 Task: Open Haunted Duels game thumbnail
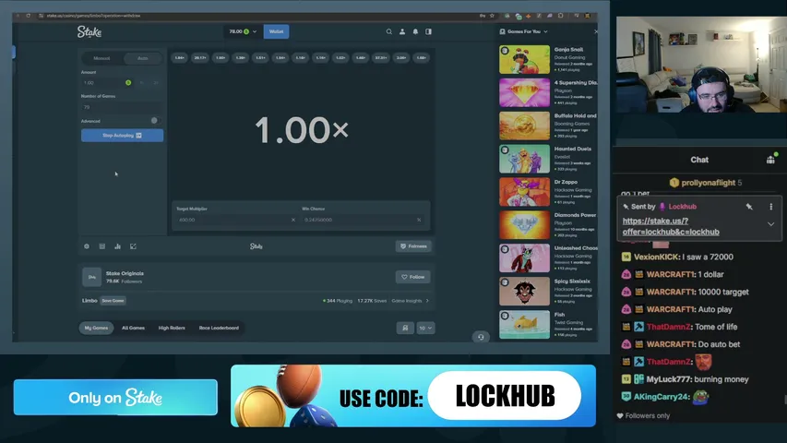[x=524, y=159]
